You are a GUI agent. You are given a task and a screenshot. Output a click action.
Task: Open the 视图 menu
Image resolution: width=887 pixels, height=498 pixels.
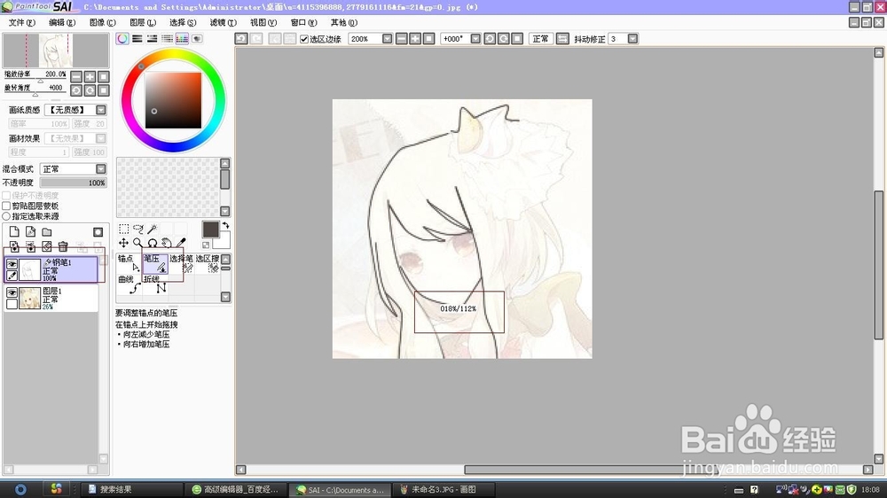click(263, 23)
